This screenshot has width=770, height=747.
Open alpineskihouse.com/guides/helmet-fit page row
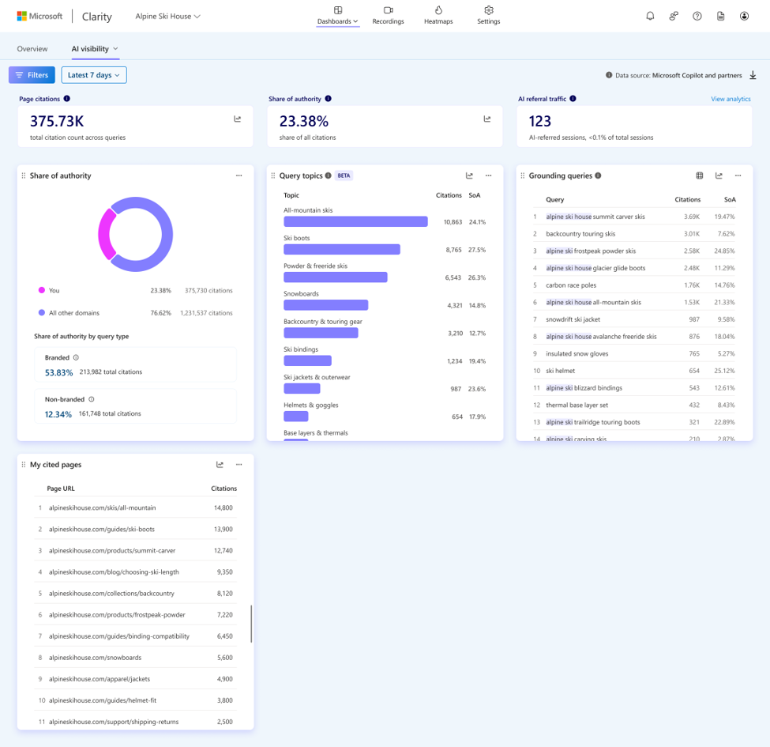[136, 700]
